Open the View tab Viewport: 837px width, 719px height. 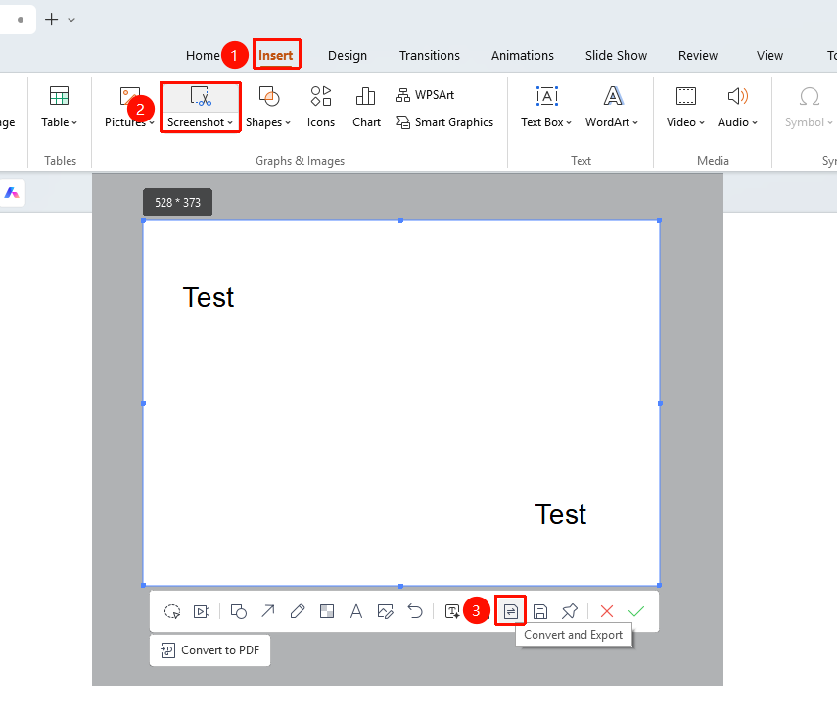(769, 56)
